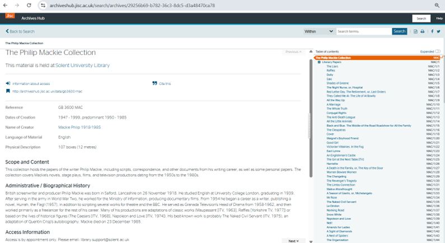Print the page with printer icon
This screenshot has width=445, height=243.
coord(422,31)
